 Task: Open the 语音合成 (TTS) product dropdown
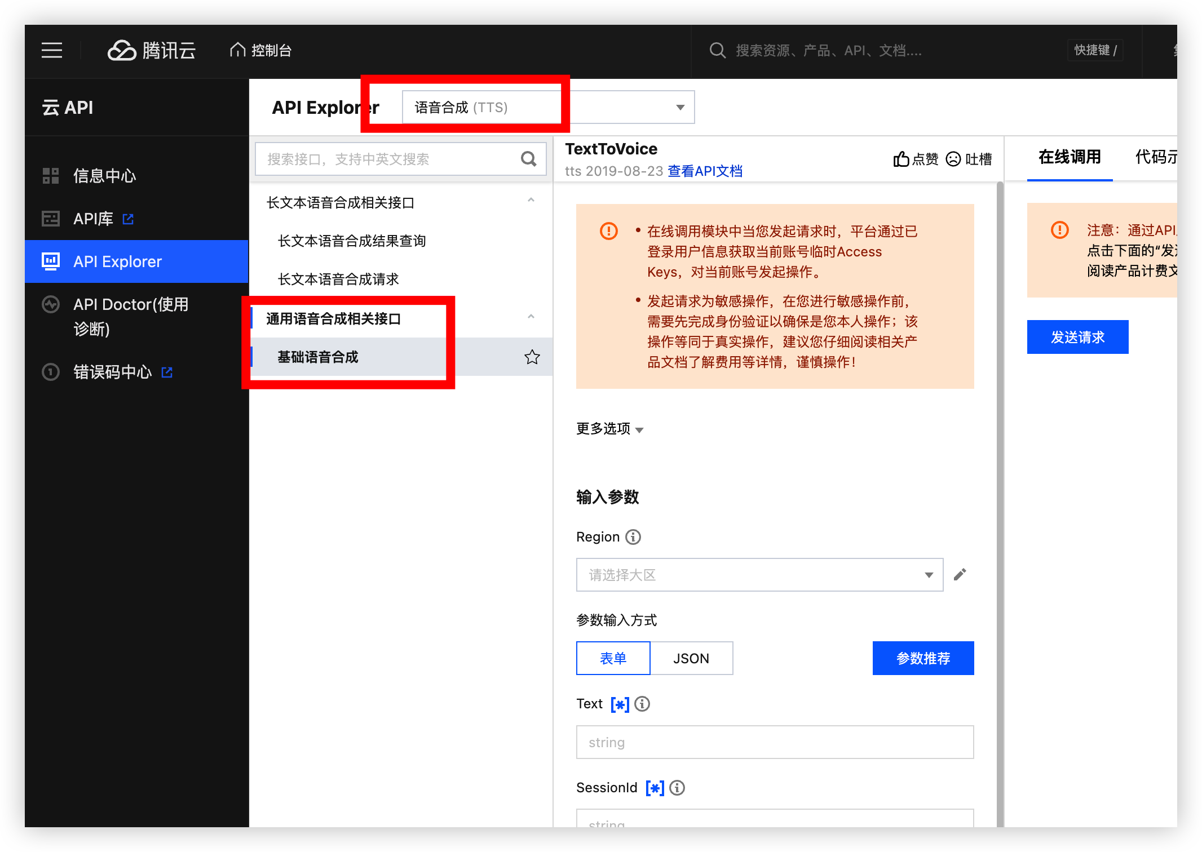pos(548,107)
